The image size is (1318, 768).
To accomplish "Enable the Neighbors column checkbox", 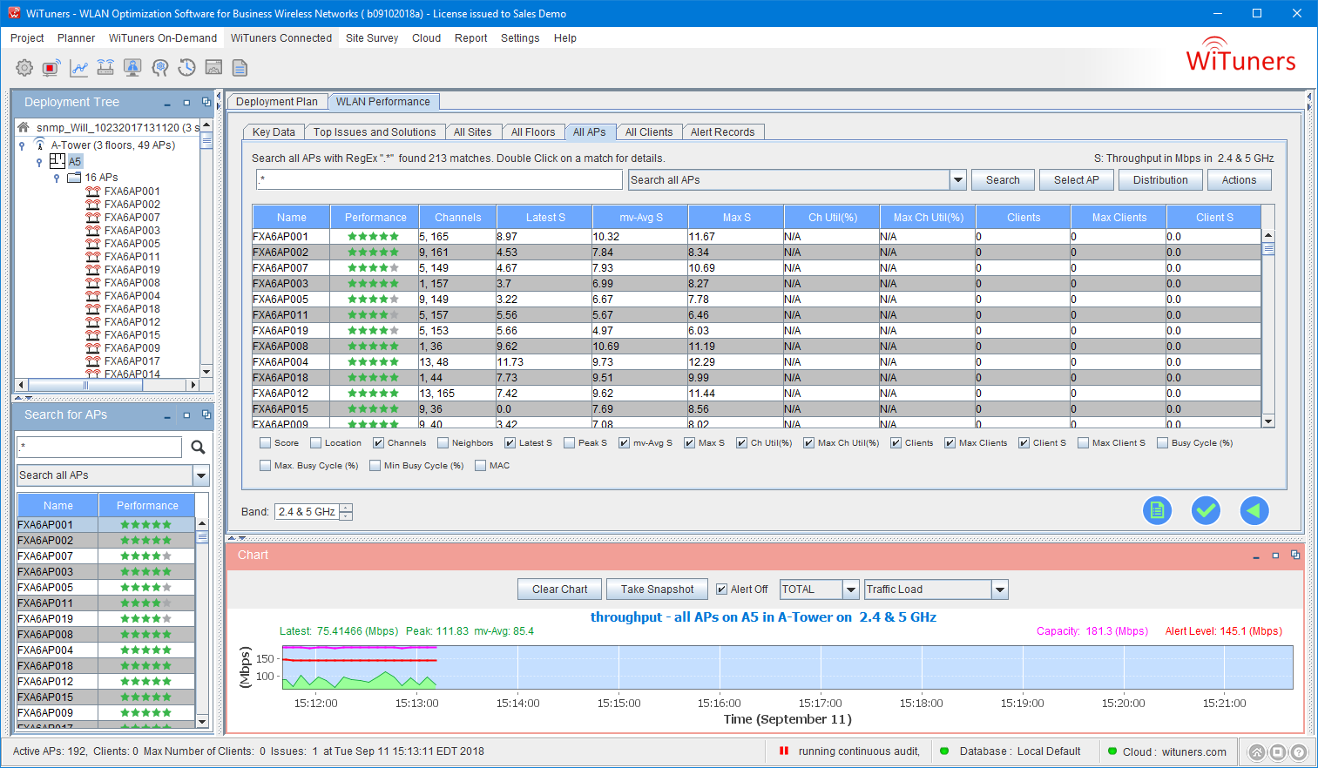I will point(443,443).
